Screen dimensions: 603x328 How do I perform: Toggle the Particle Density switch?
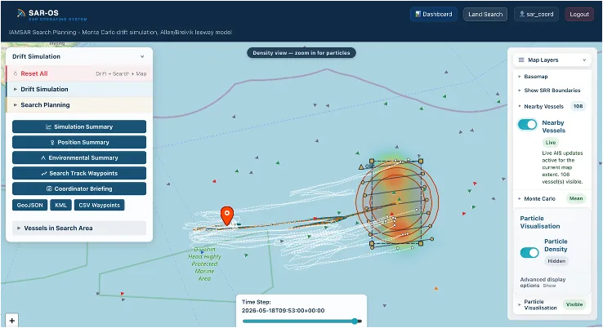coord(529,252)
